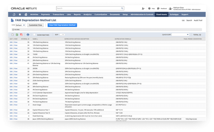
Task: Click the Kathryn Glass user name
Action: (x=179, y=8)
